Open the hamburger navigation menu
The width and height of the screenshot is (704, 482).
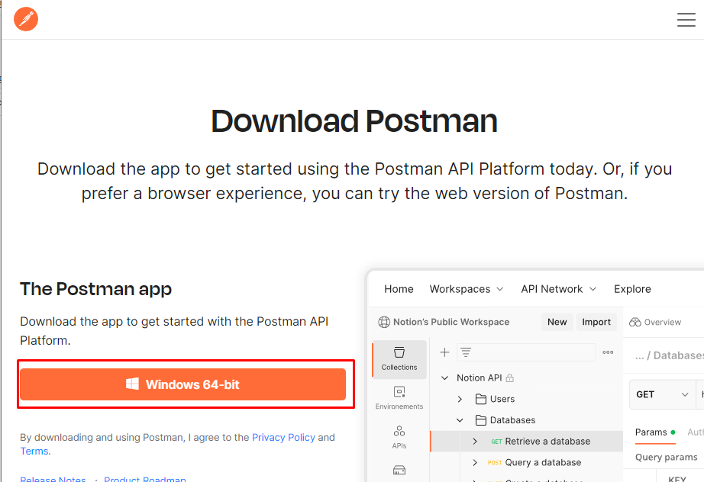pos(686,20)
